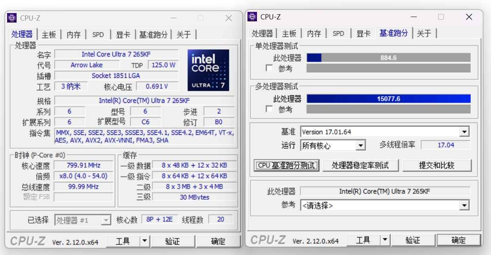The height and width of the screenshot is (255, 491).
Task: Click the 三级 cache value 30 MBytes
Action: [x=195, y=197]
